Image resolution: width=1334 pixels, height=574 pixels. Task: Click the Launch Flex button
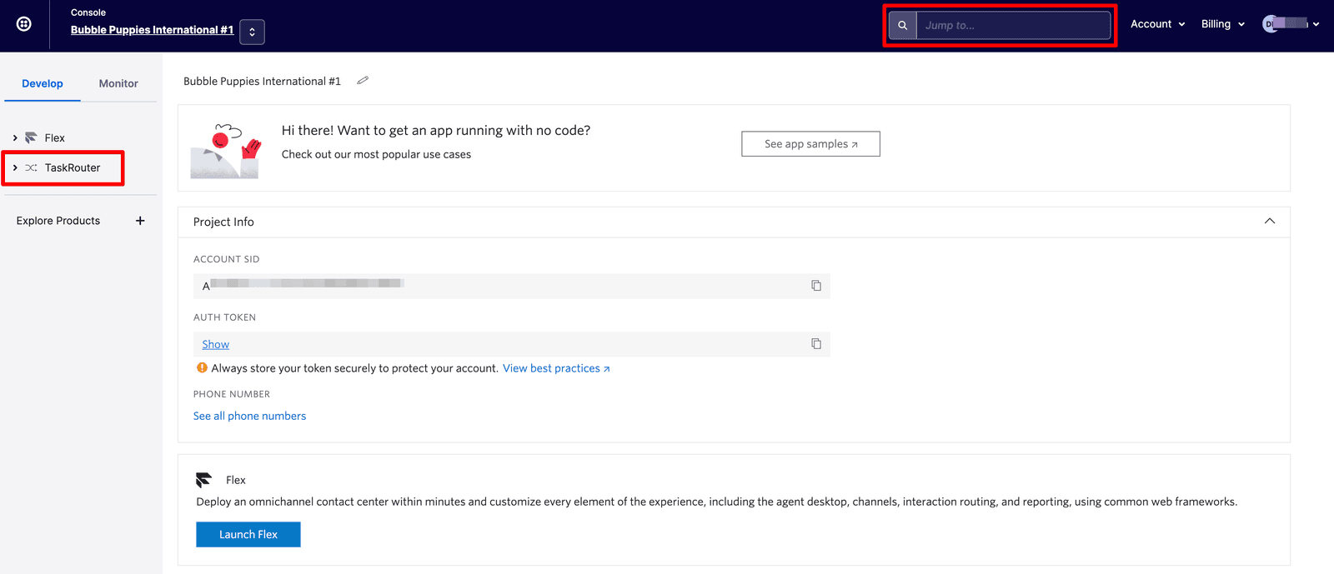[248, 535]
